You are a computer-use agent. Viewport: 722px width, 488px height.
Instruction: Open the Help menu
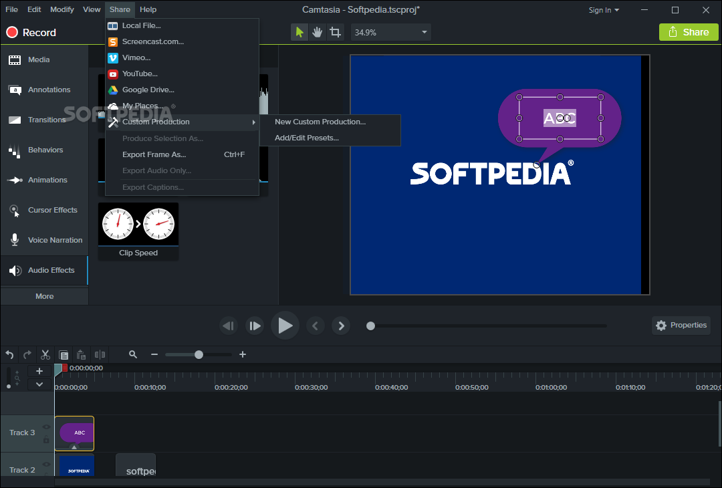(148, 9)
